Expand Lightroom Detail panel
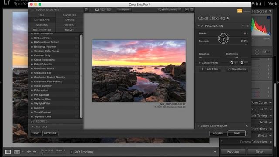 click(x=270, y=122)
